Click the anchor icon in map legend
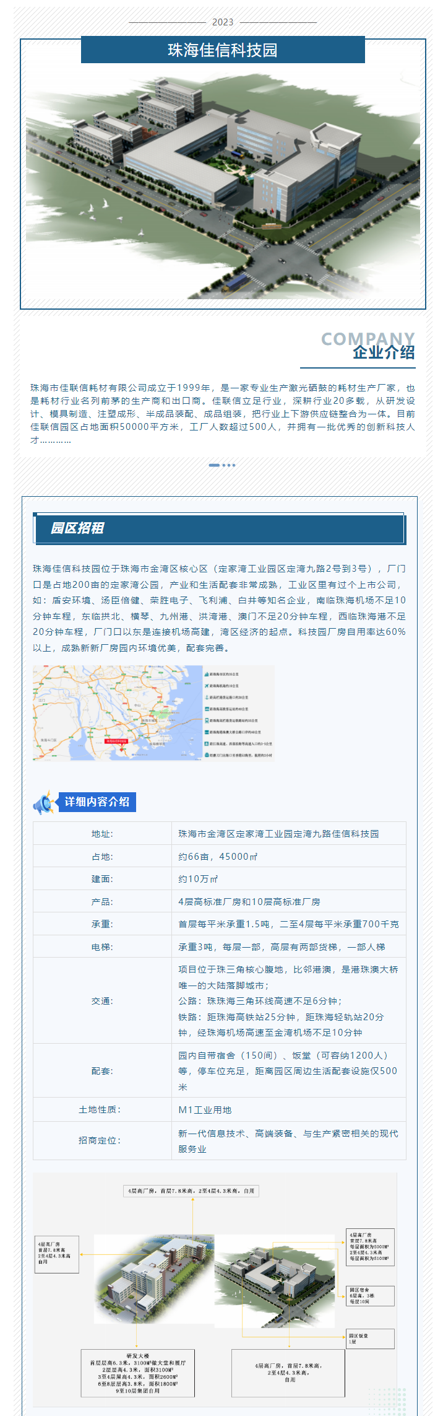Screen dimensions: 443x1416 tap(207, 697)
